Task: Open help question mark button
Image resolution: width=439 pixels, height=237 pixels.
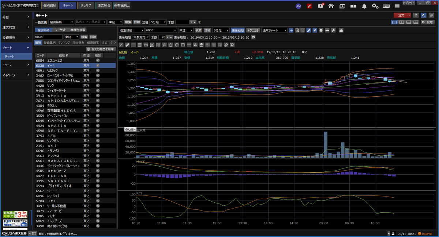Action: [416, 15]
